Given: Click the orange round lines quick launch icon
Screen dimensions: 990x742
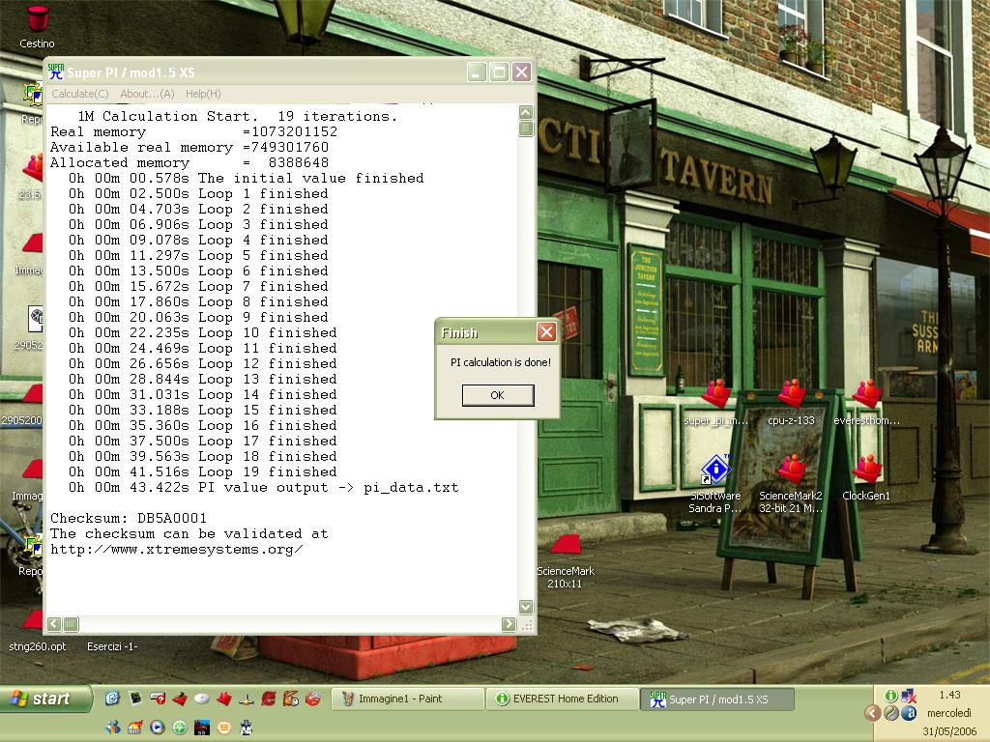Looking at the screenshot, I should point(223,728).
